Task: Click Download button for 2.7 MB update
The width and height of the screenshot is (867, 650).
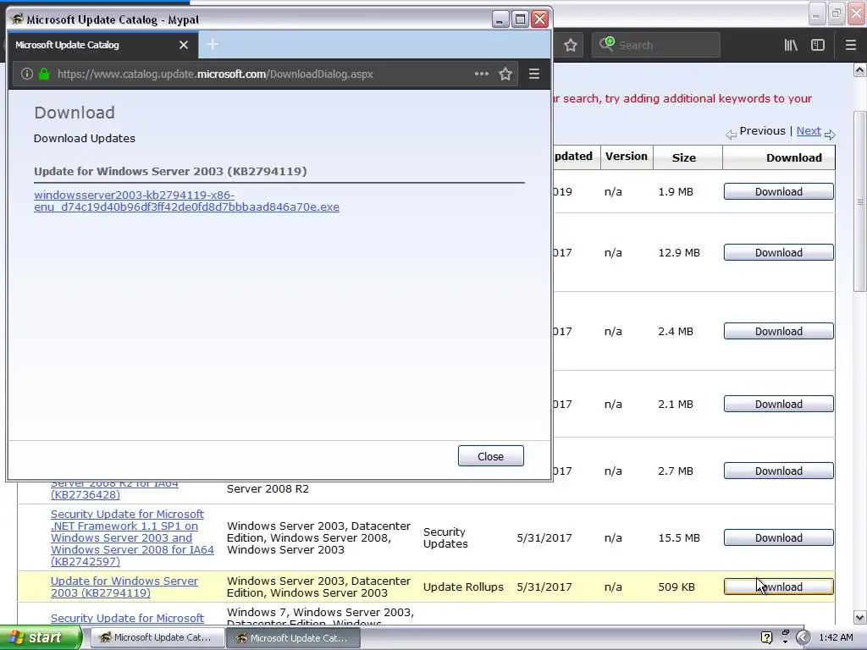Action: point(779,471)
